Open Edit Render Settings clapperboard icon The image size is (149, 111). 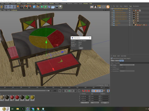[x=29, y=7]
